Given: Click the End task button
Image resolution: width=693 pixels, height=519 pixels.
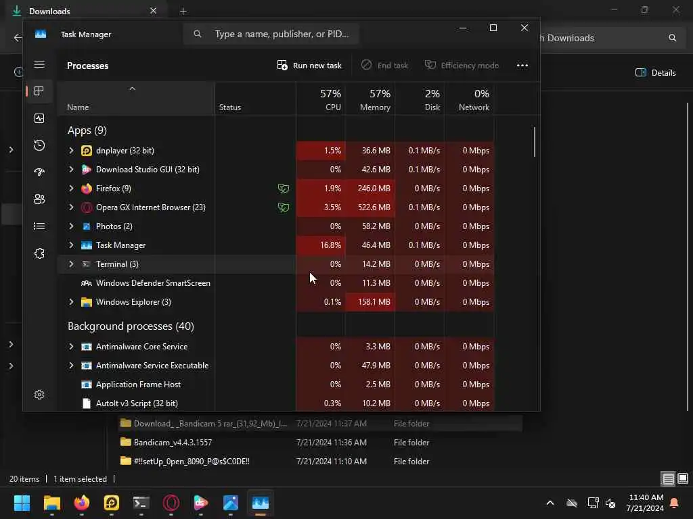Looking at the screenshot, I should click(x=384, y=66).
